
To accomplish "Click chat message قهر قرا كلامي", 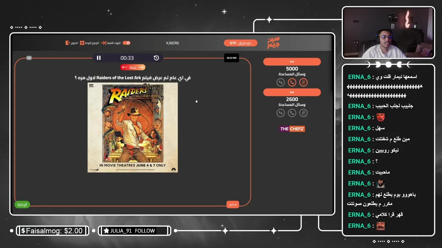I will [389, 215].
